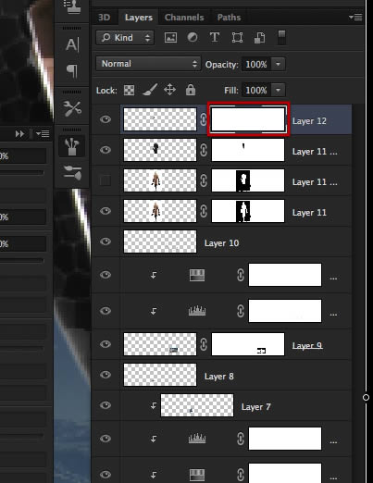Filter for shape layers icon

tap(237, 38)
